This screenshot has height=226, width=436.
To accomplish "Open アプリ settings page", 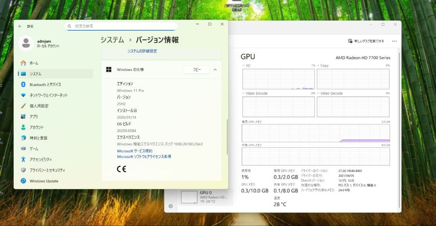I will (x=55, y=116).
